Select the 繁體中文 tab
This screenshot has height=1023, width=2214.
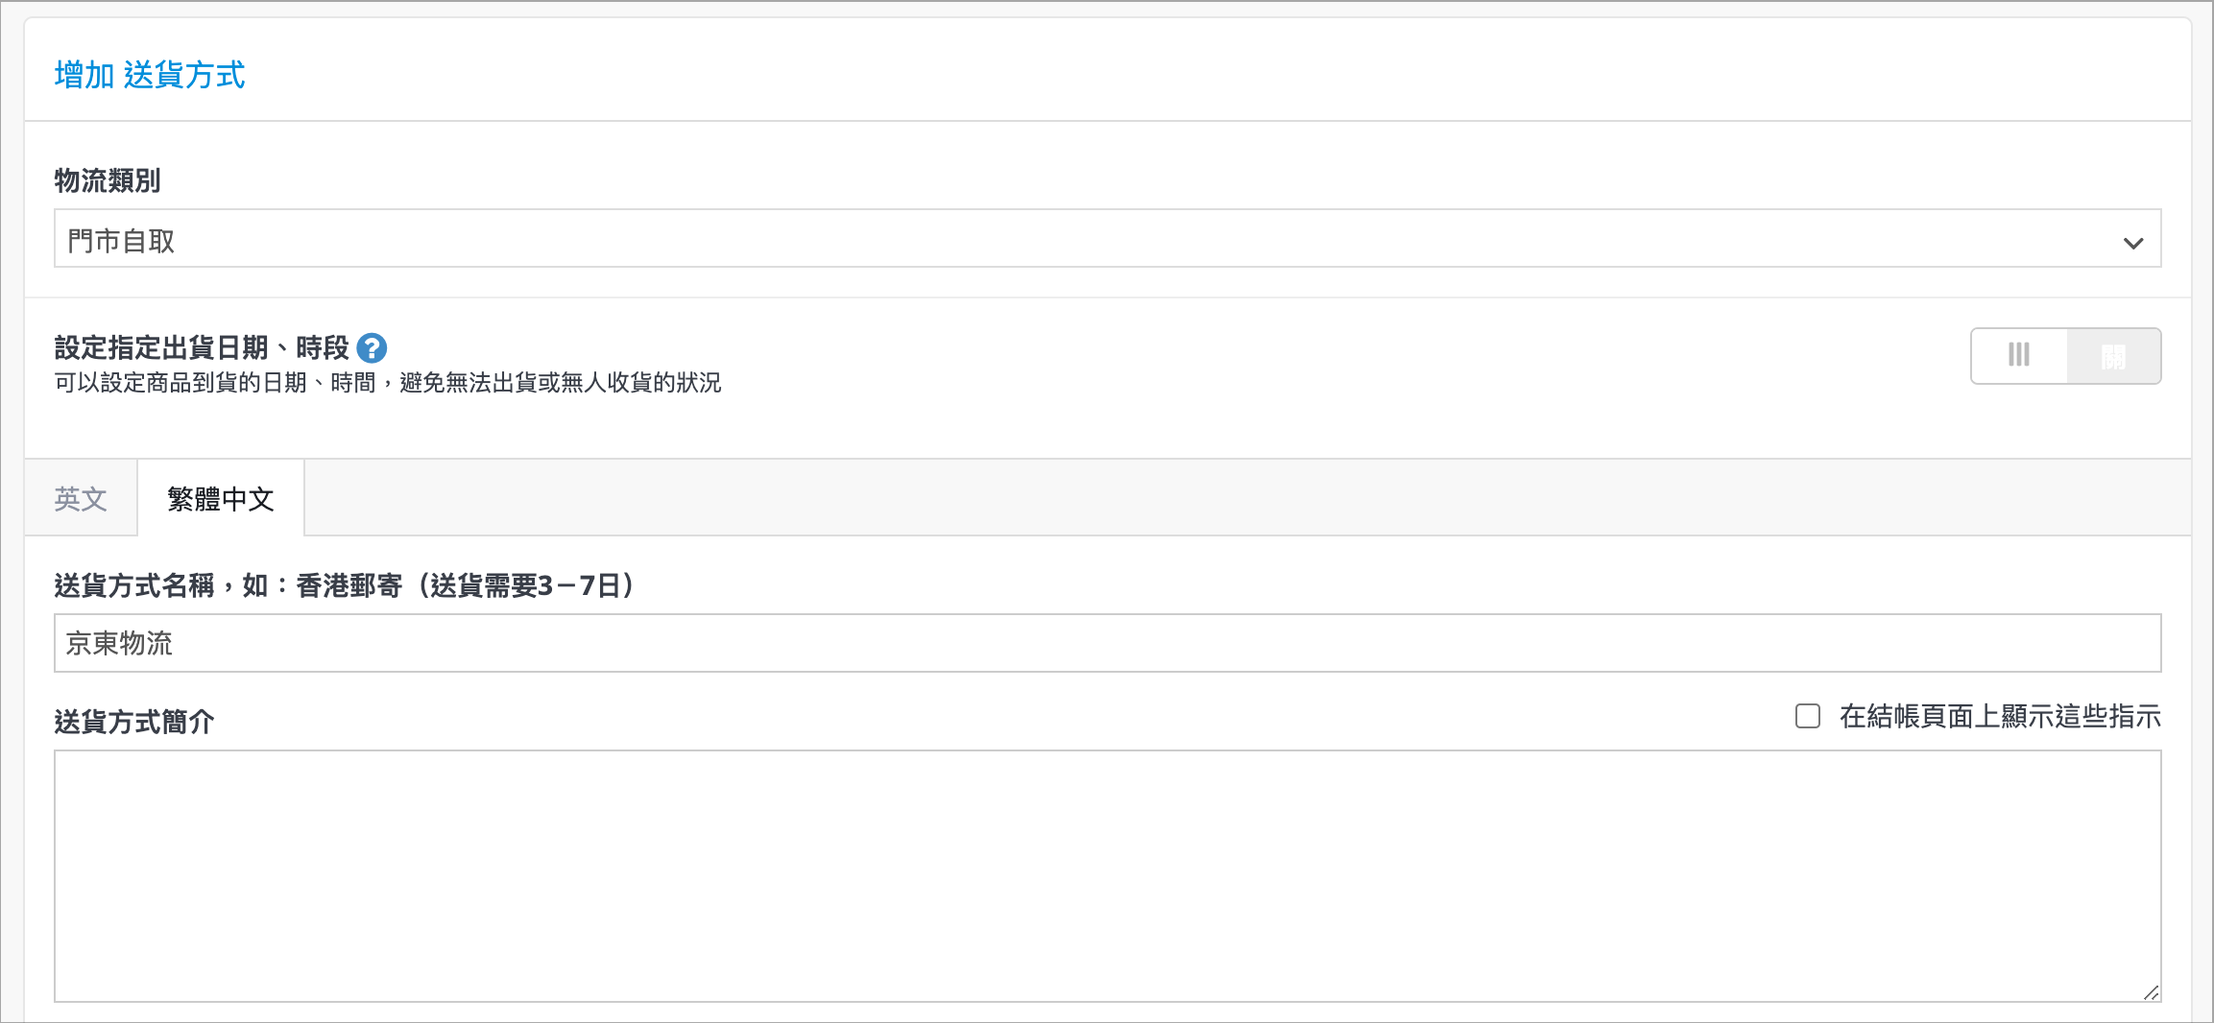[x=221, y=498]
